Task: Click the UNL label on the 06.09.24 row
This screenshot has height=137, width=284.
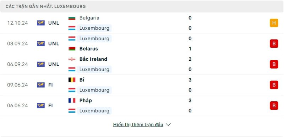Action: (x=54, y=64)
